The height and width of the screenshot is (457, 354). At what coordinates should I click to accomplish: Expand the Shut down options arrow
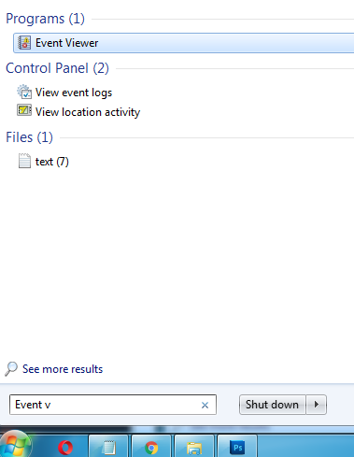click(317, 405)
